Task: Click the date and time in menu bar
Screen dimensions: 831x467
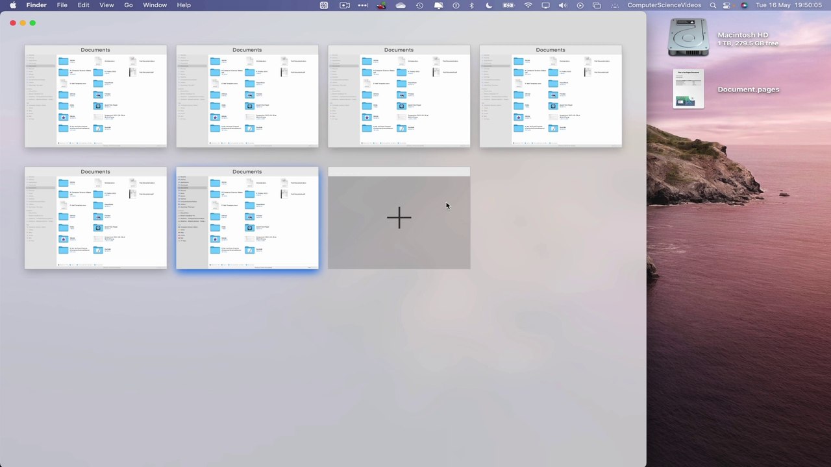Action: tap(789, 5)
